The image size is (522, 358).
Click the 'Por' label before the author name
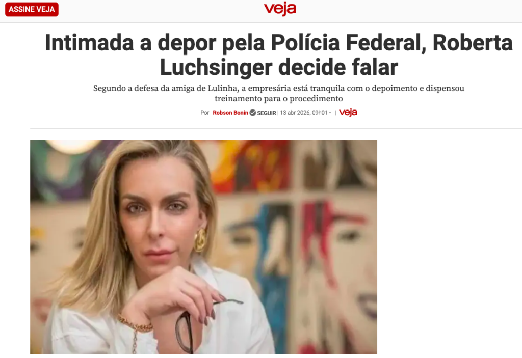[205, 113]
